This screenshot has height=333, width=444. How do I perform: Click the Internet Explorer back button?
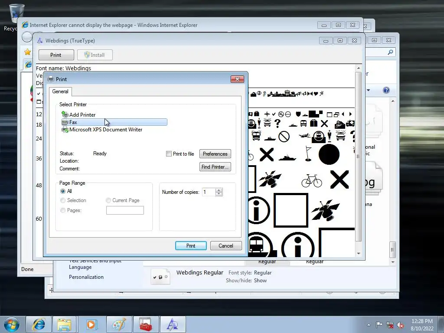(x=27, y=37)
